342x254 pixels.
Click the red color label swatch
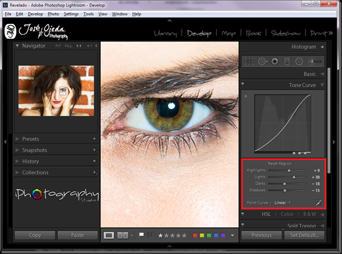[195, 235]
